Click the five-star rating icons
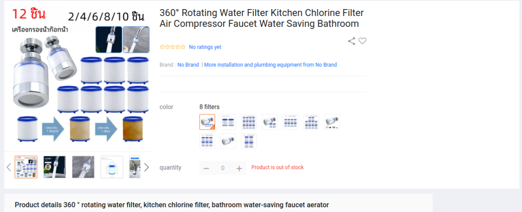The image size is (522, 212). coord(173,47)
